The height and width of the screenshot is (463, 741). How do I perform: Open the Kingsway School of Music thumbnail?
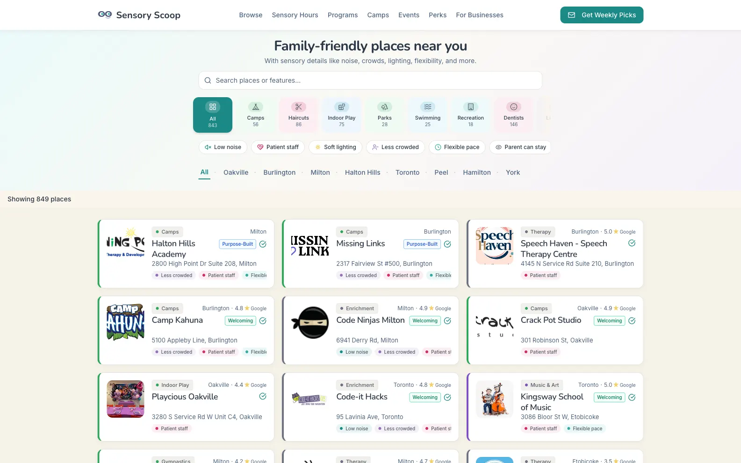(x=495, y=399)
